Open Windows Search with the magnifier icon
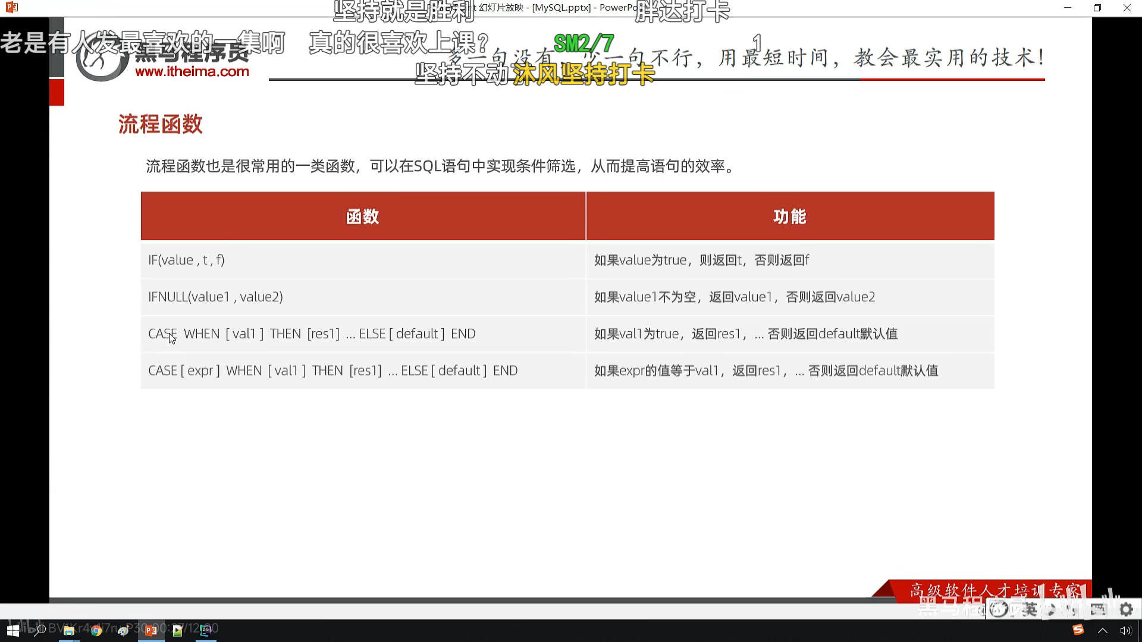Screen dimensions: 1142x642 [40, 630]
